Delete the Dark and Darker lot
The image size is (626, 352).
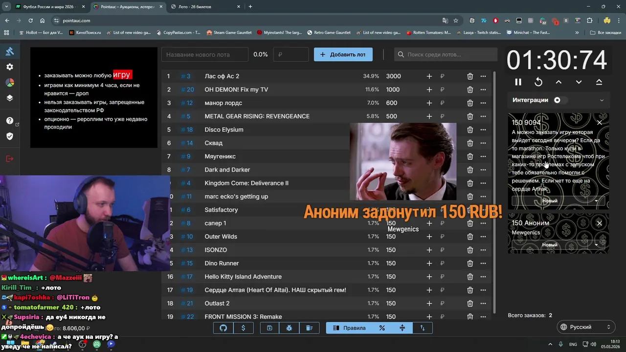click(x=470, y=170)
